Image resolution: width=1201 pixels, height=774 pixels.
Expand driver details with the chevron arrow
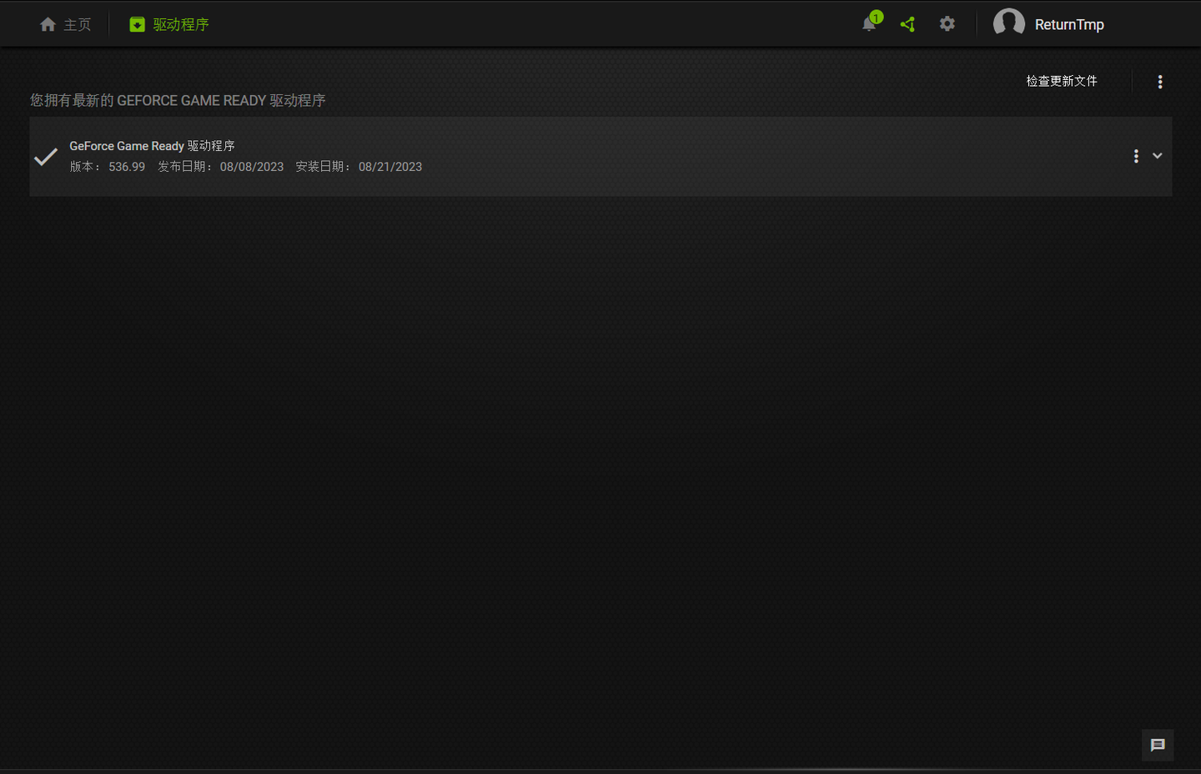[1158, 156]
